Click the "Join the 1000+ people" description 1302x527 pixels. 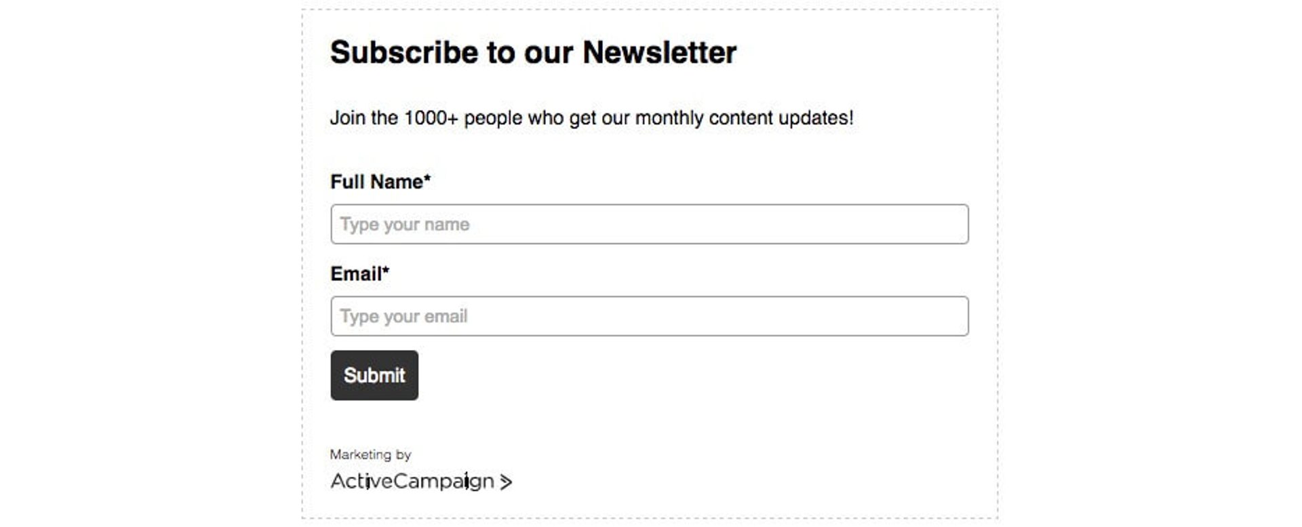(591, 118)
